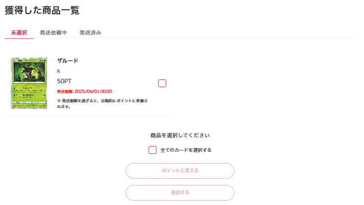Click the red 発送期限 label
Viewport: 364px width, 205px height.
[65, 92]
